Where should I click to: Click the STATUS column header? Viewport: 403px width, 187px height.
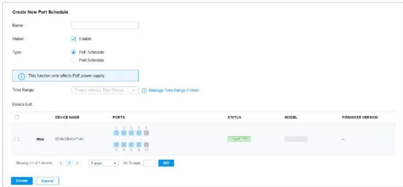click(234, 118)
